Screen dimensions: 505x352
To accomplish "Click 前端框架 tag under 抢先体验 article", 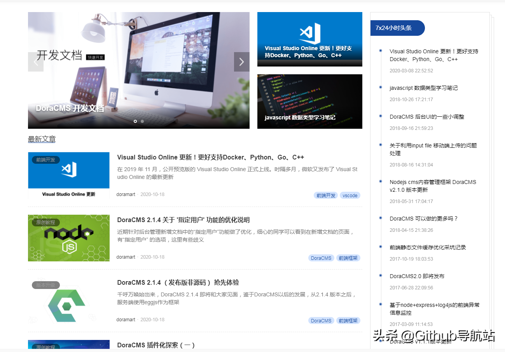I will [x=348, y=320].
